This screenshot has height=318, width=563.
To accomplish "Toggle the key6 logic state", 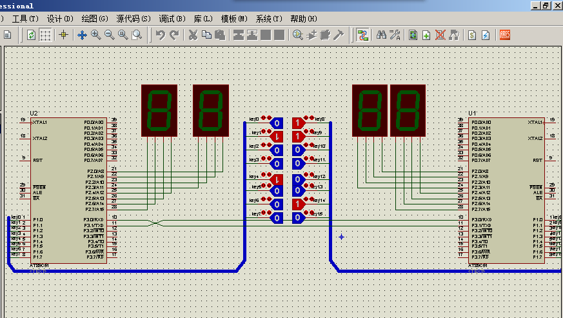I will [277, 204].
